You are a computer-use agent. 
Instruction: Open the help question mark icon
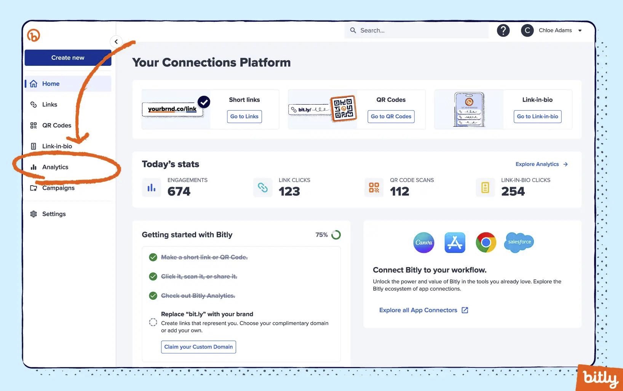pos(503,30)
